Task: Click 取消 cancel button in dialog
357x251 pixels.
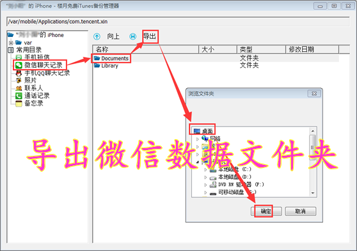Action: pos(300,211)
